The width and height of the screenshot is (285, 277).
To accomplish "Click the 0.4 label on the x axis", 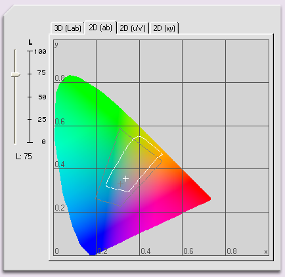I will point(146,251).
